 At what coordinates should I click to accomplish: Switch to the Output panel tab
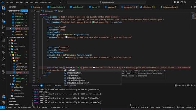48,86
